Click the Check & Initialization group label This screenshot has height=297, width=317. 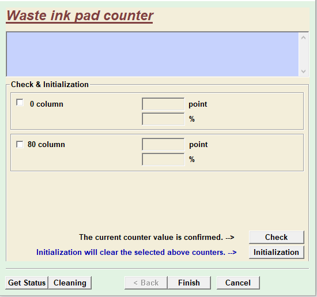[50, 84]
